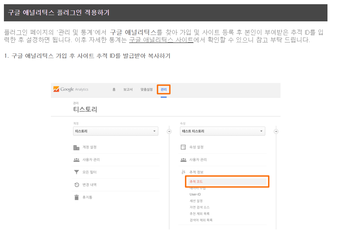The height and width of the screenshot is (246, 338).
Task: Open account 사용자 관리 under 계정 설정
Action: click(91, 160)
